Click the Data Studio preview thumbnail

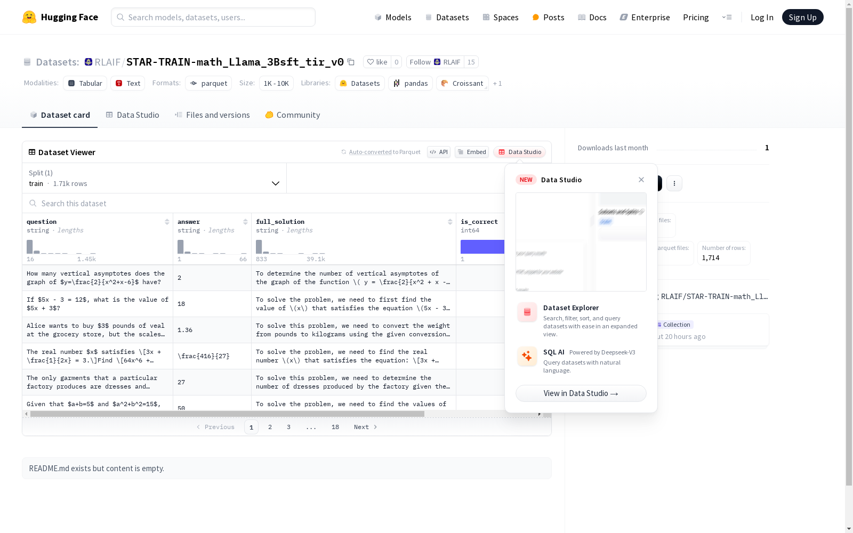(x=581, y=242)
